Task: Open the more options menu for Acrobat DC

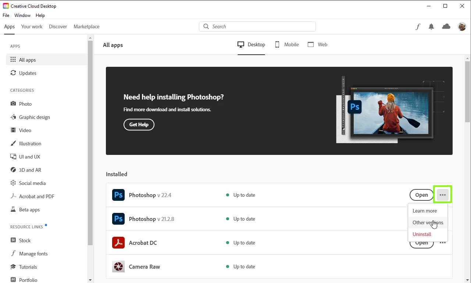Action: [x=443, y=243]
